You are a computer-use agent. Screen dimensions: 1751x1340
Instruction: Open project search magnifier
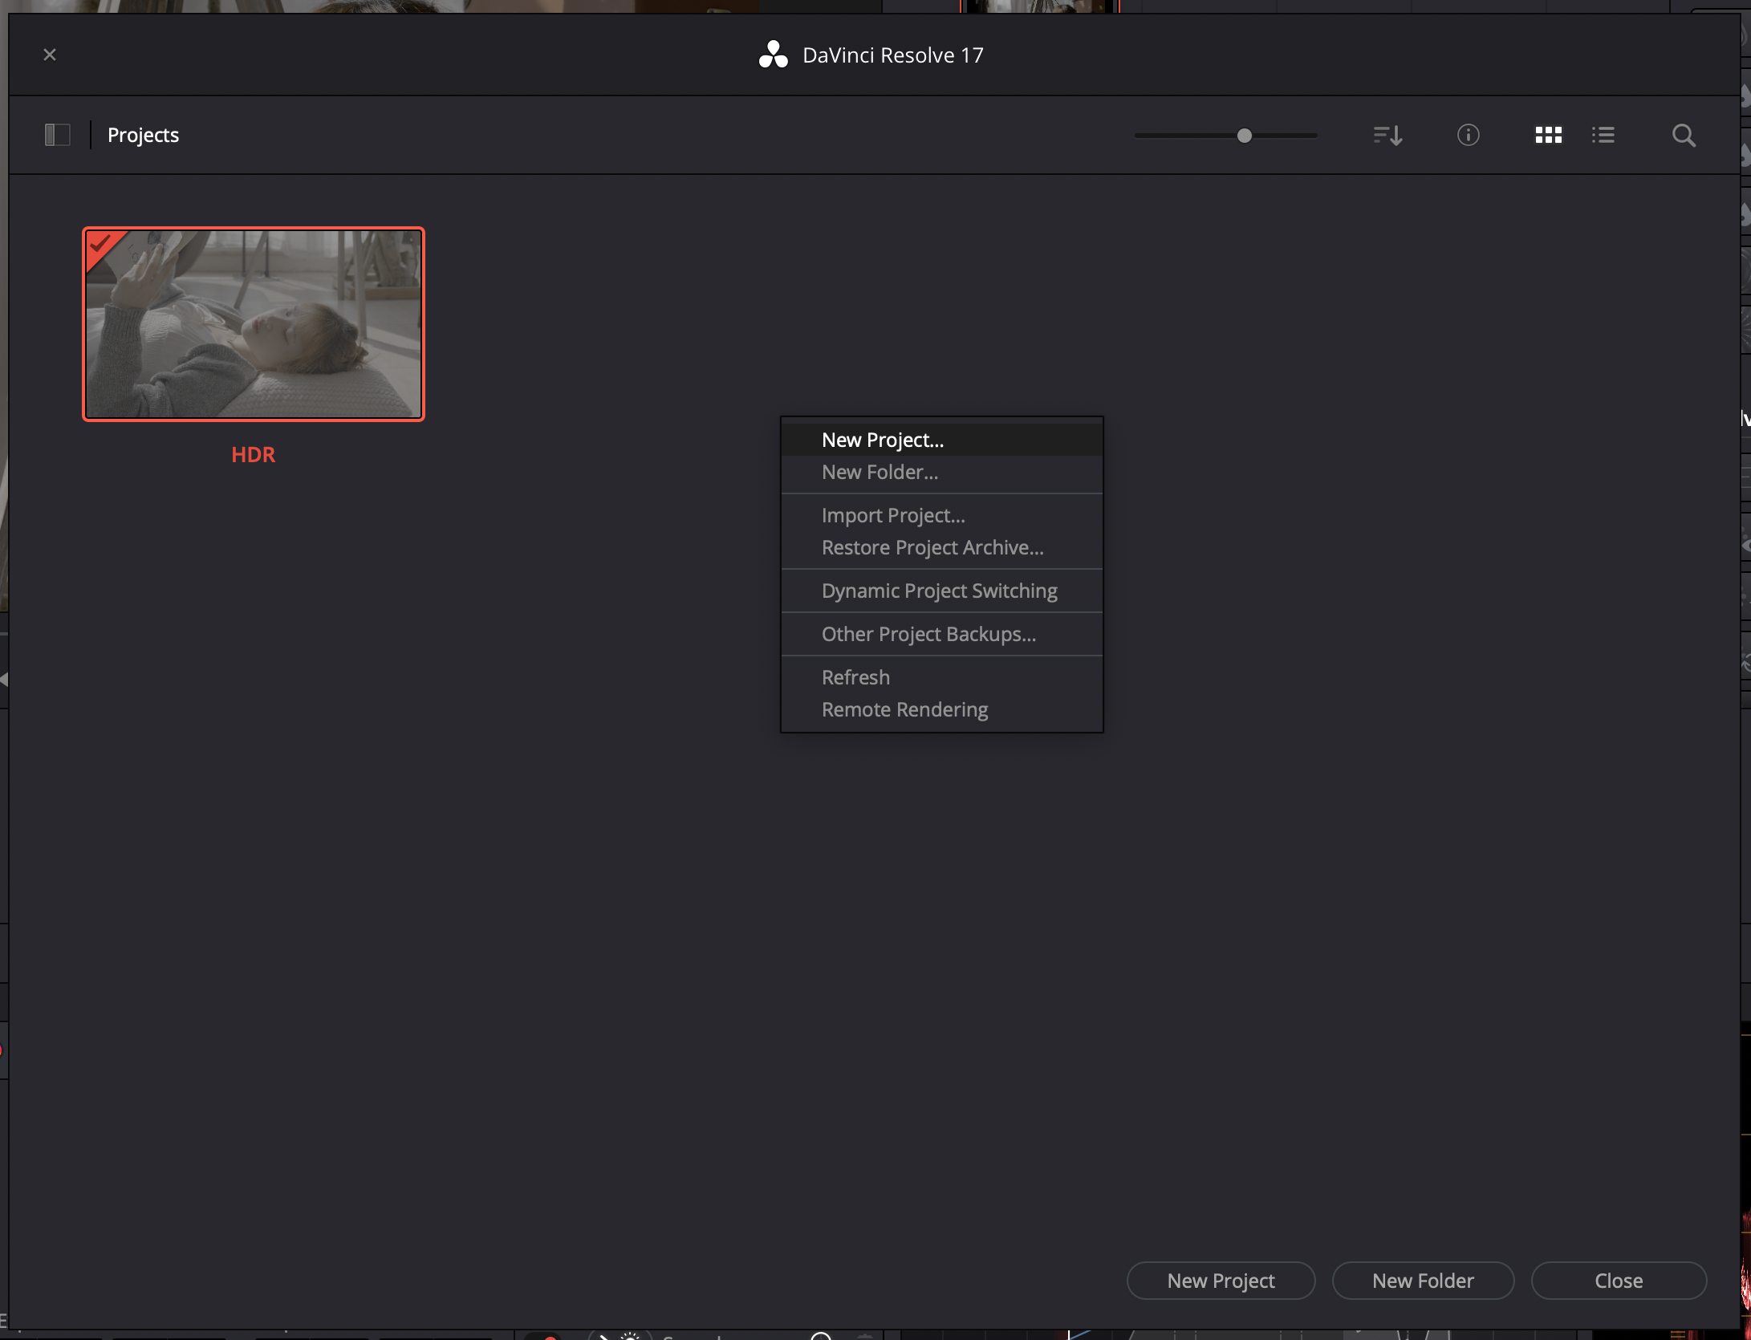click(1684, 135)
